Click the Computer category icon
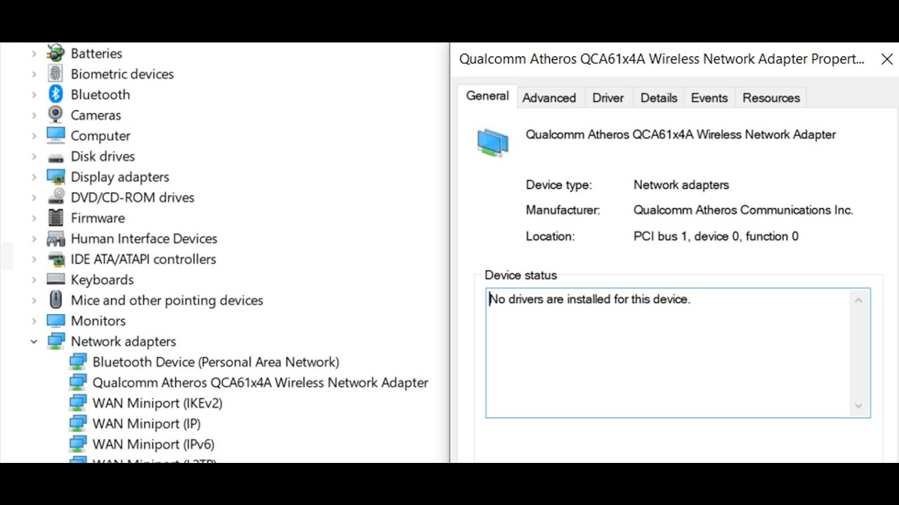This screenshot has width=899, height=505. pyautogui.click(x=55, y=135)
